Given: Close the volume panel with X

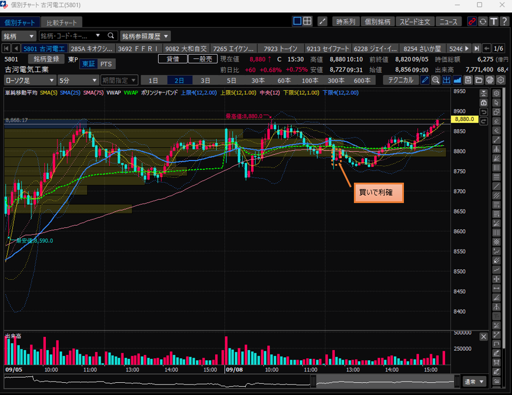Looking at the screenshot, I should 484,337.
